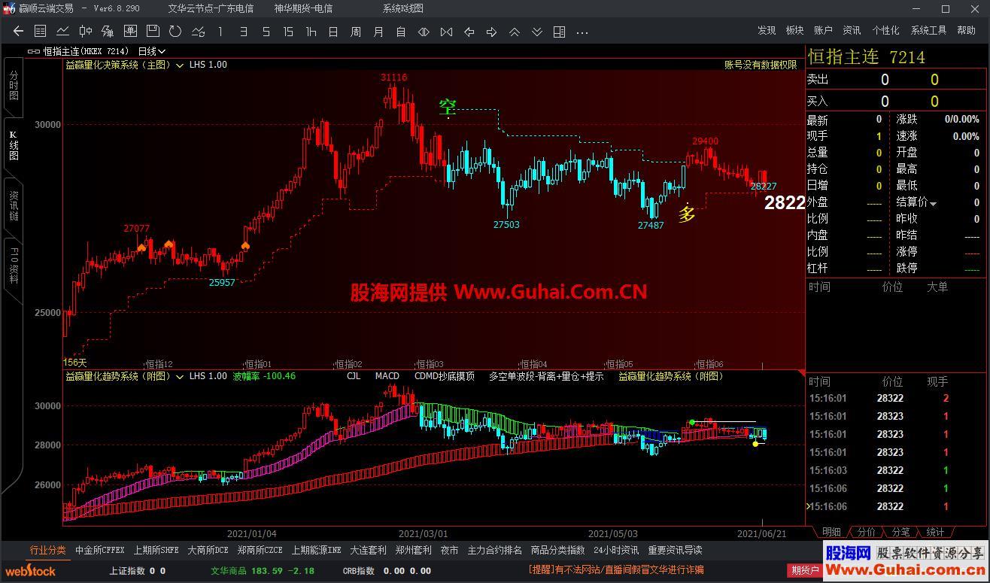Open the multi-window layout grid icon
The image size is (990, 583).
tap(558, 32)
